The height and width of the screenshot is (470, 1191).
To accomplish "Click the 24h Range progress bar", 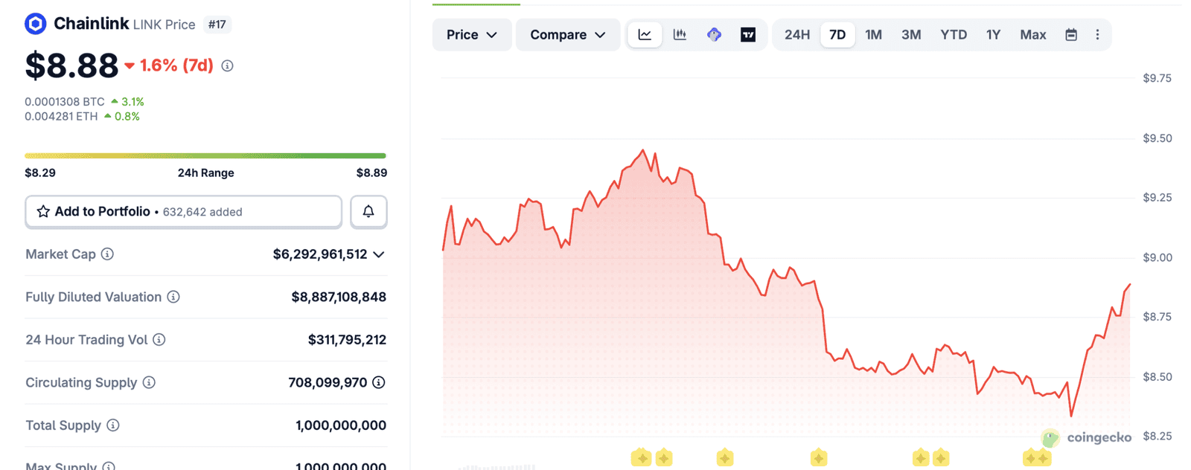I will (205, 155).
